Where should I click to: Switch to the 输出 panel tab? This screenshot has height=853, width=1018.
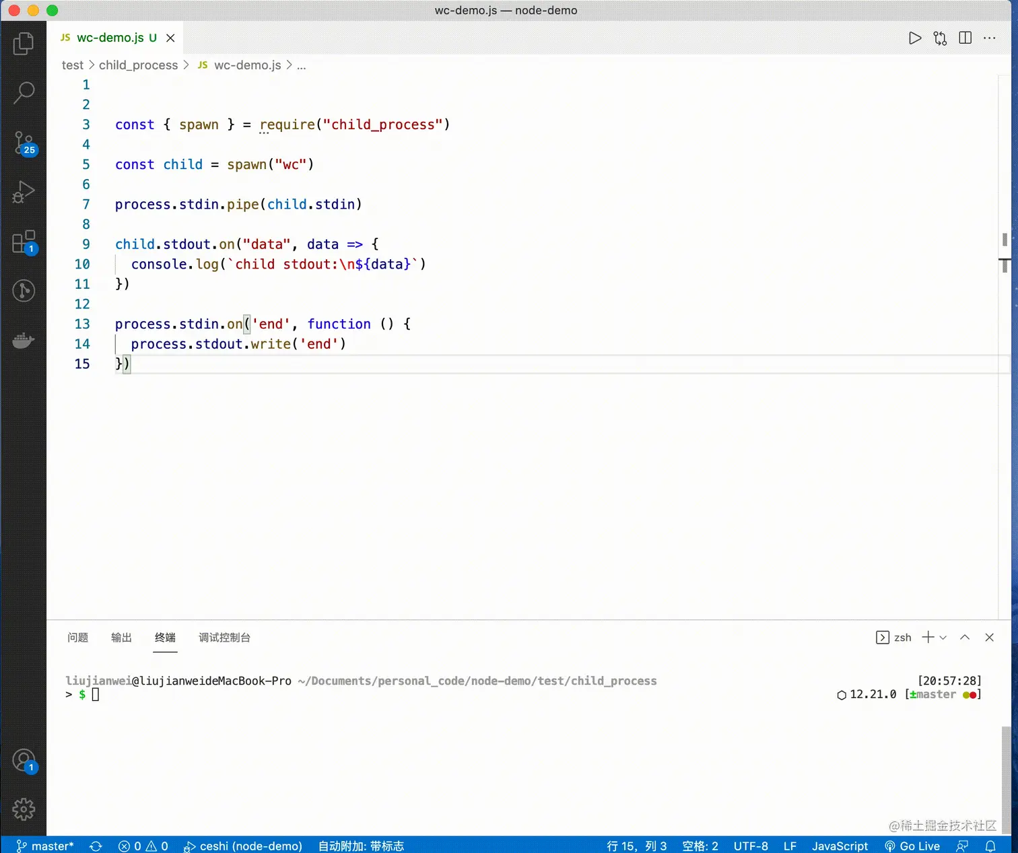121,638
